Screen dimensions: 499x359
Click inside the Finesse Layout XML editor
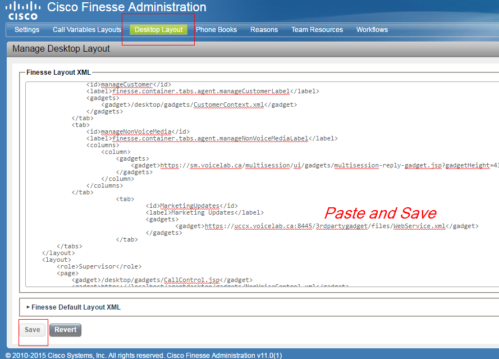262,184
